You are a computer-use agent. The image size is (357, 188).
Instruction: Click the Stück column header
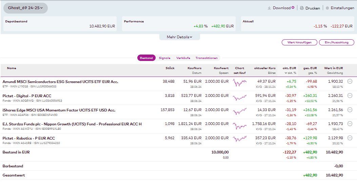point(170,68)
